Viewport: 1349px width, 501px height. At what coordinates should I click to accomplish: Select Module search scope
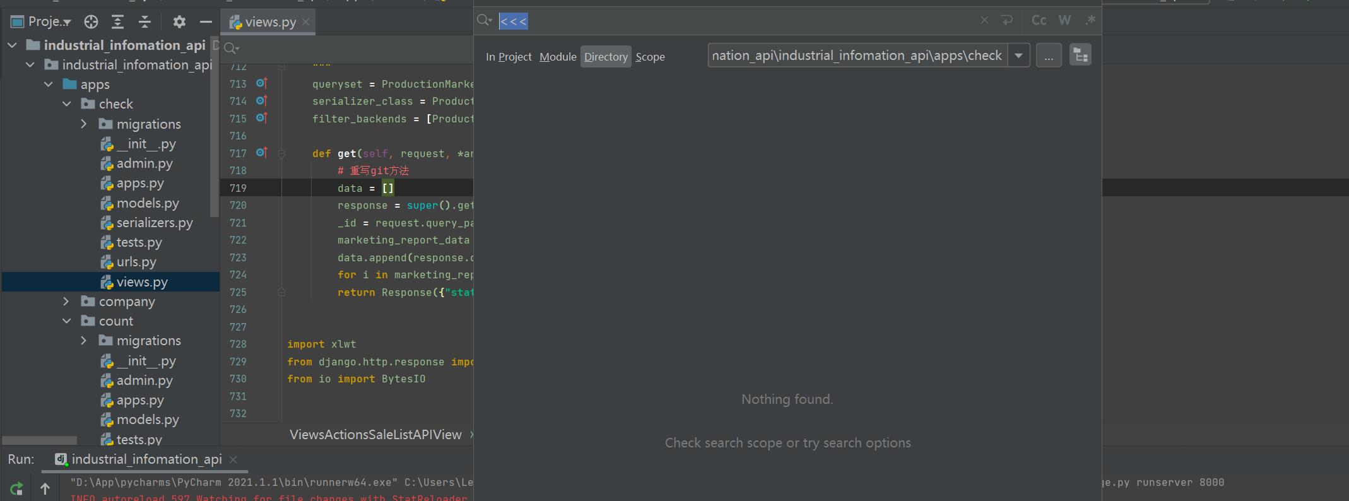(558, 57)
